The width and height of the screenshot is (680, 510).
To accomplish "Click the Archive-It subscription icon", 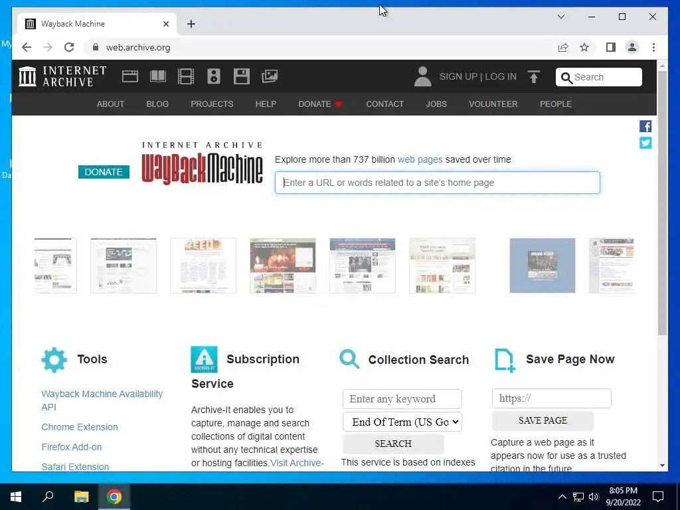I will click(x=204, y=359).
